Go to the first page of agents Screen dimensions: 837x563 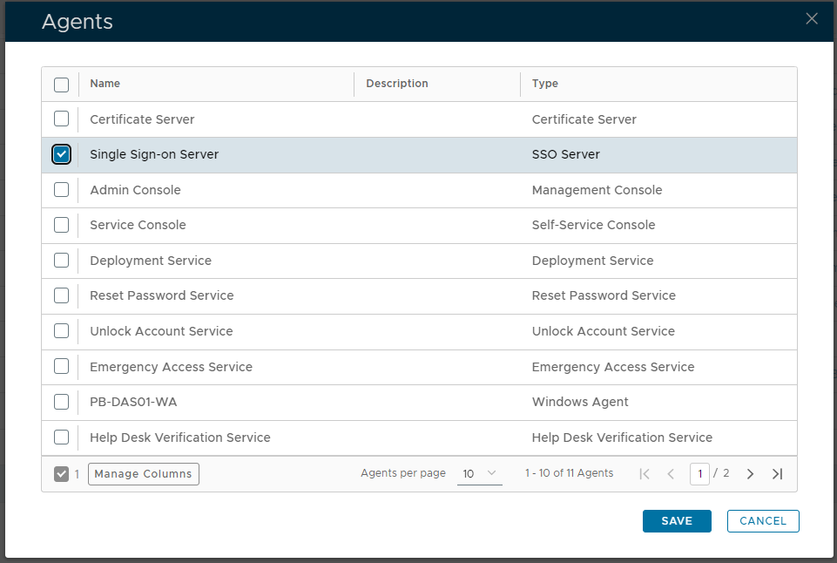[645, 474]
